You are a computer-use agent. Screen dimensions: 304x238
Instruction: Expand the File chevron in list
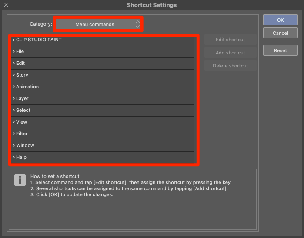pos(13,51)
